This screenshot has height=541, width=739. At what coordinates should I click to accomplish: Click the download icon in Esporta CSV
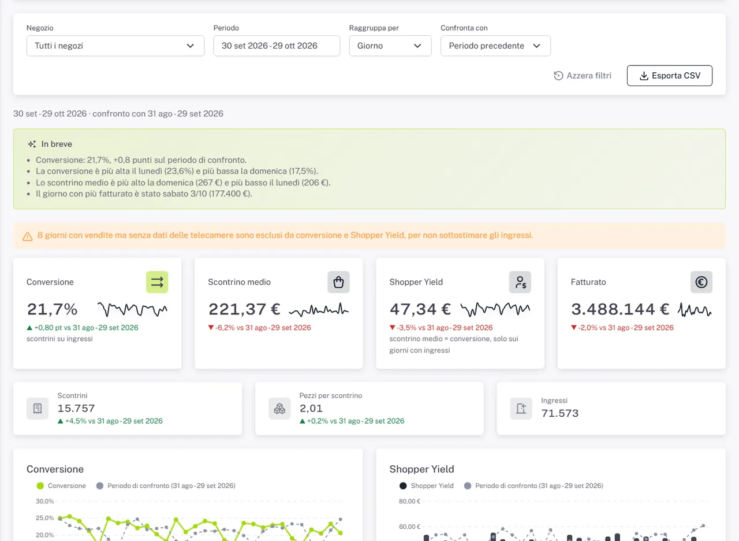tap(644, 76)
